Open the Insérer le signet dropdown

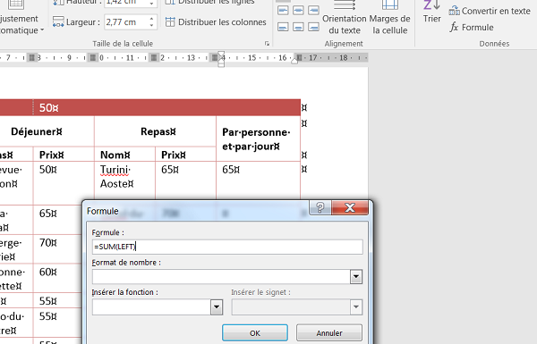coord(356,307)
